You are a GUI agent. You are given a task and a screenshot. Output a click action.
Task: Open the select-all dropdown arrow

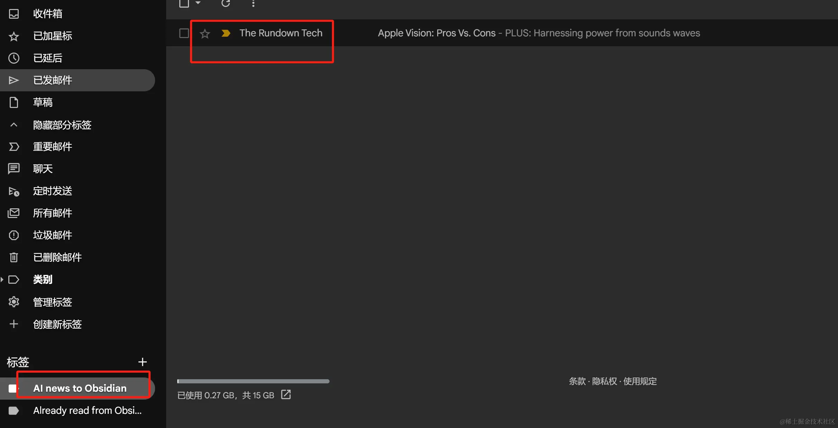pos(198,3)
